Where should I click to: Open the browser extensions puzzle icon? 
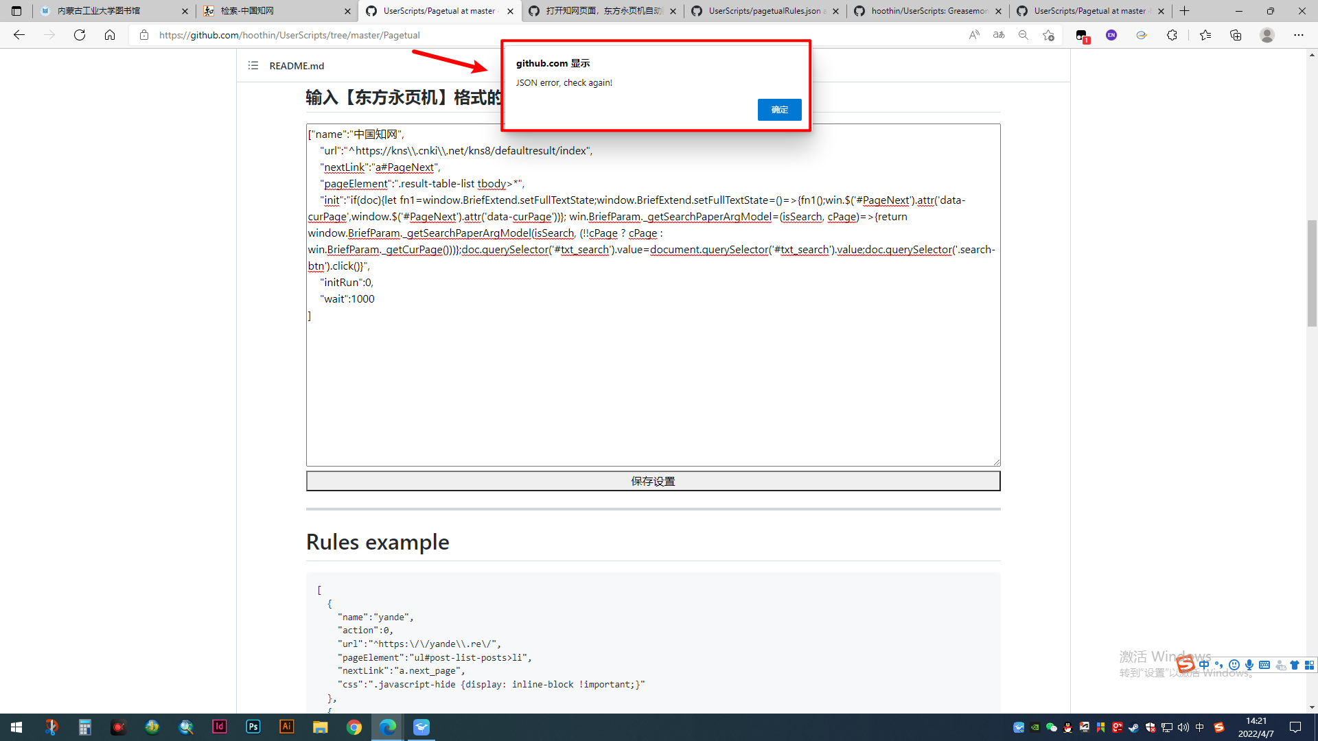point(1172,35)
